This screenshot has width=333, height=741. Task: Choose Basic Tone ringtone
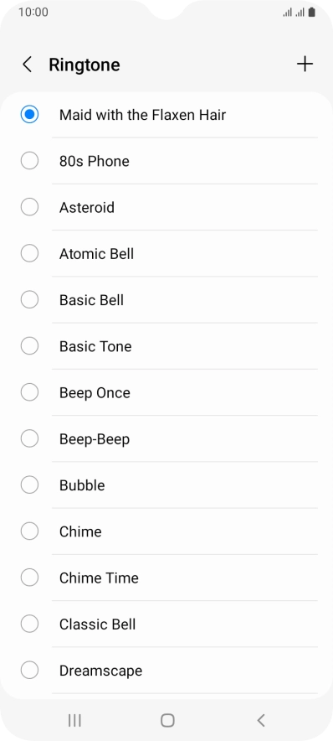168,346
